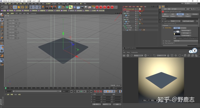Toggle the Blend Object Color checkbox
This screenshot has width=200, height=108.
click(x=176, y=23)
